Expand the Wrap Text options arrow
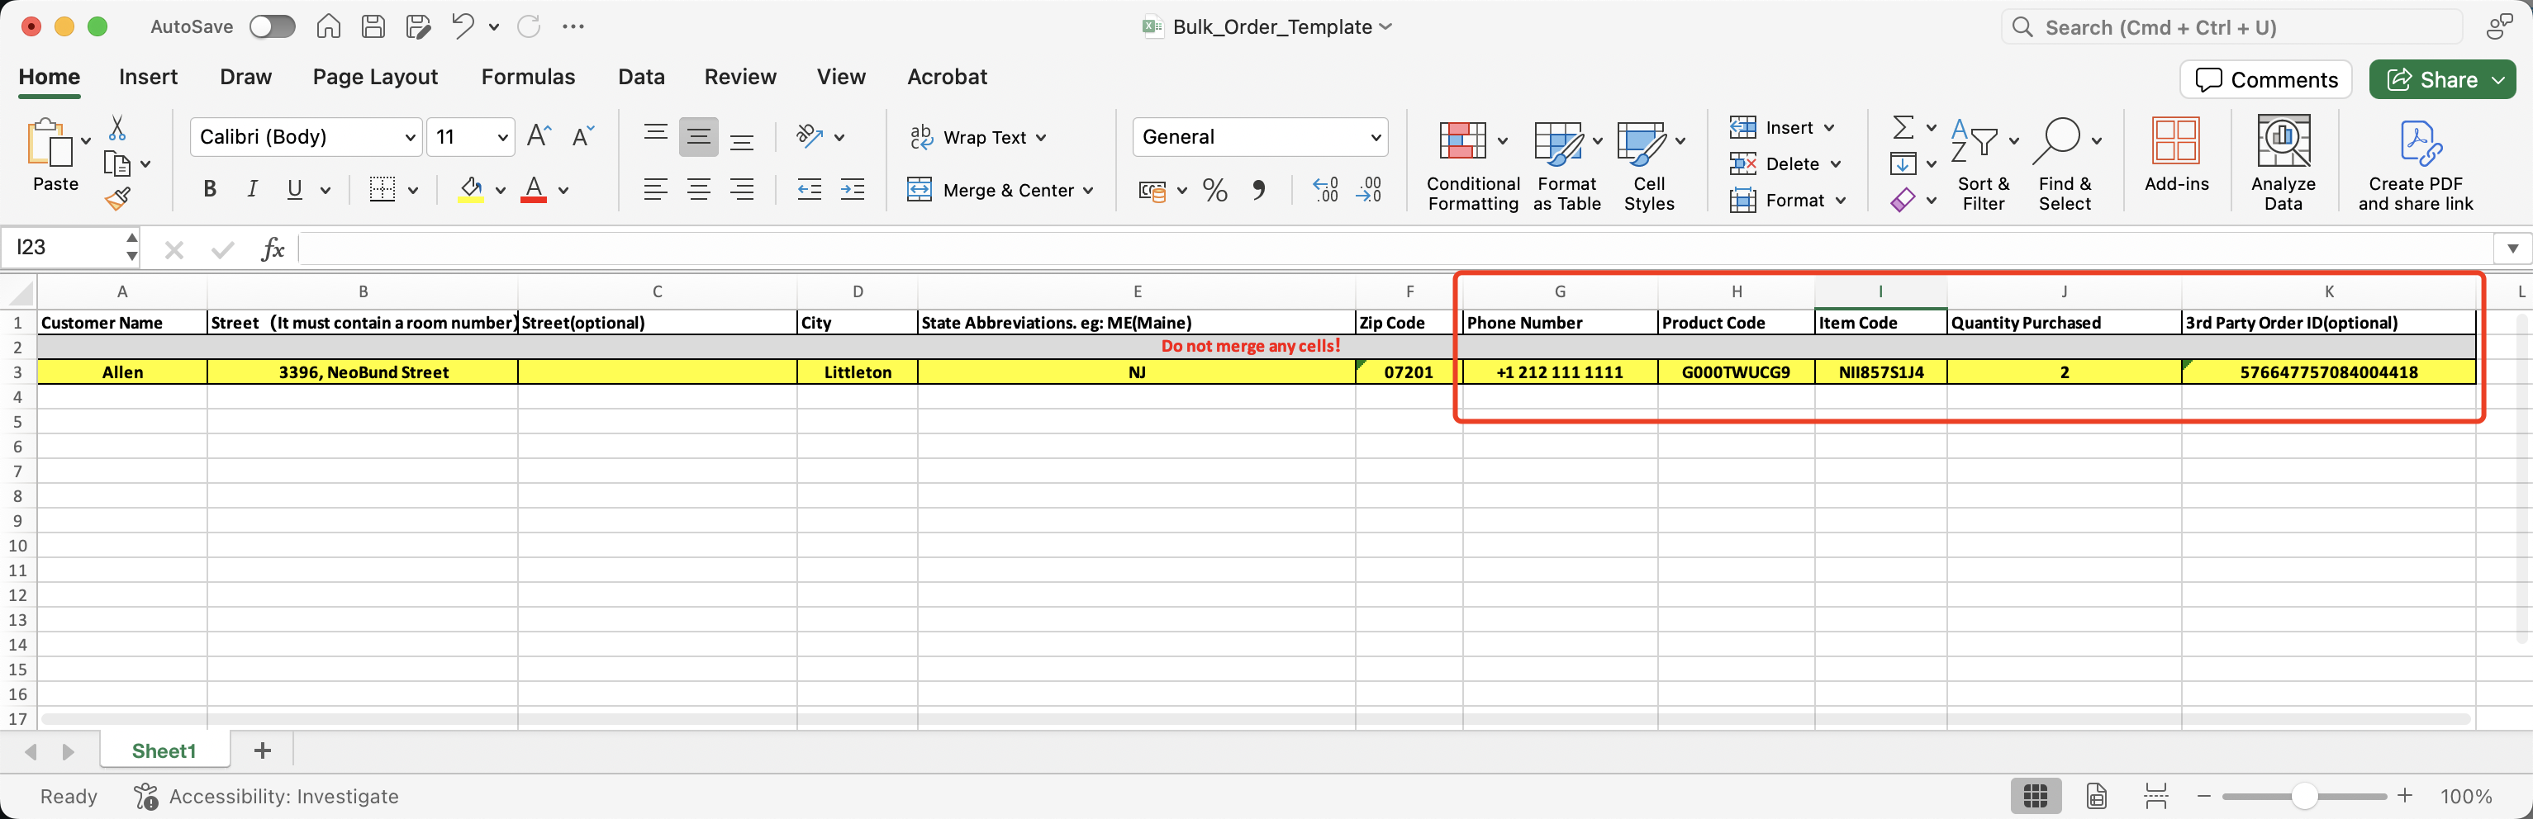This screenshot has width=2533, height=819. (1041, 138)
